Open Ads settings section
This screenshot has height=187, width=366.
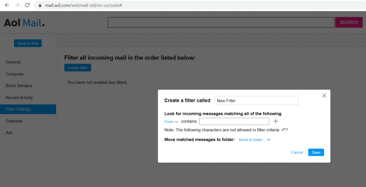pyautogui.click(x=9, y=133)
